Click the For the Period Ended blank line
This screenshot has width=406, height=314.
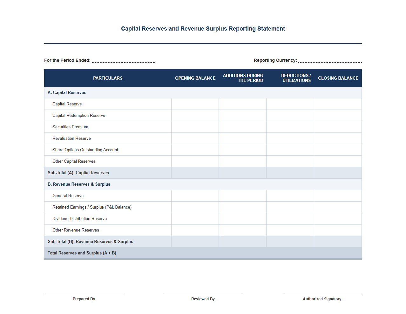[124, 61]
